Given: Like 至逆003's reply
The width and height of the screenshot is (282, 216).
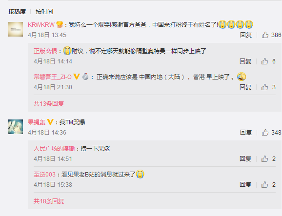Looking at the screenshot, I should [x=264, y=185].
